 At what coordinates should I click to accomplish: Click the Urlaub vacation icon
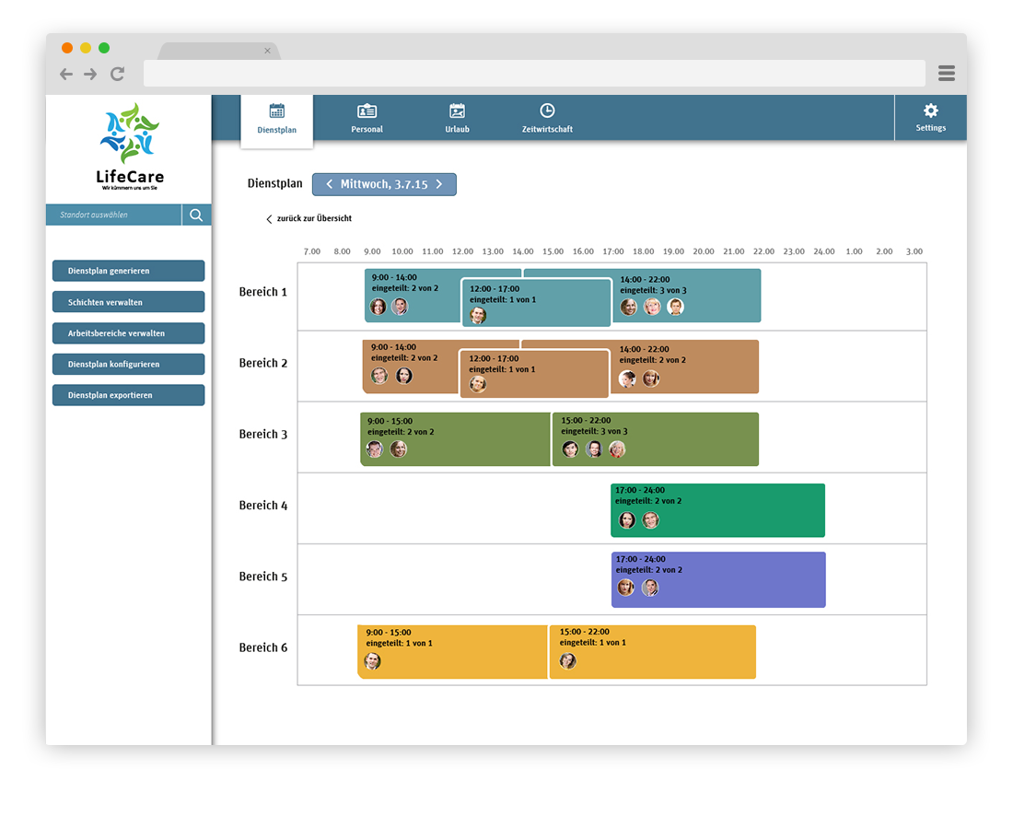click(457, 111)
